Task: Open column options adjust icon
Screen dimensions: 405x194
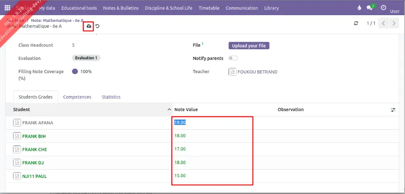Action: [x=393, y=110]
